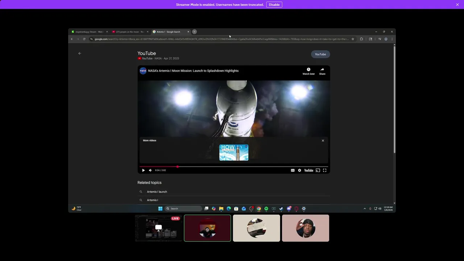Close the Artemis I Google Search tab
The height and width of the screenshot is (261, 464).
pos(188,32)
